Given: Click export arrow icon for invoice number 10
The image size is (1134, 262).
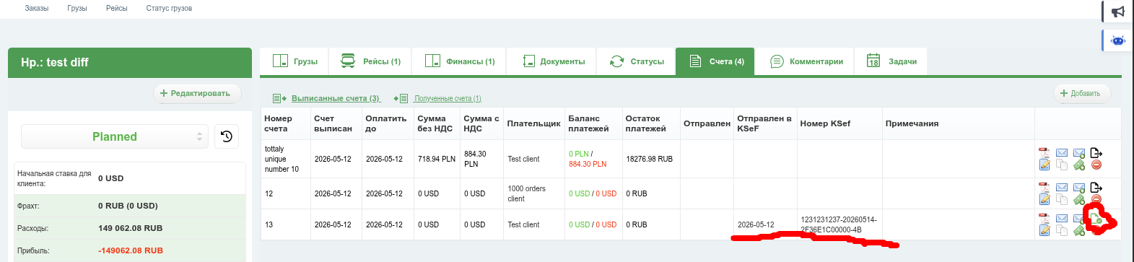Looking at the screenshot, I should (1096, 152).
